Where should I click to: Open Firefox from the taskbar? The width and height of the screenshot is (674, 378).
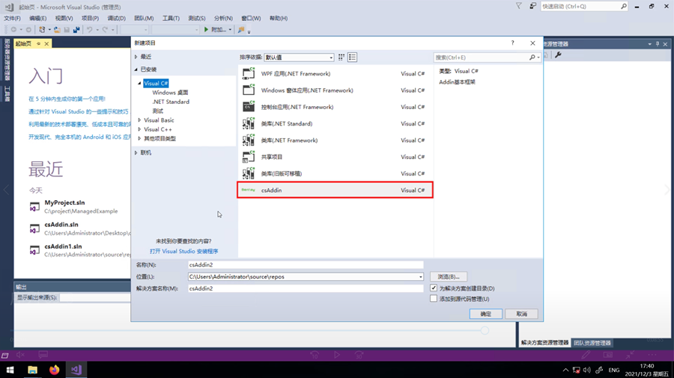pos(54,370)
